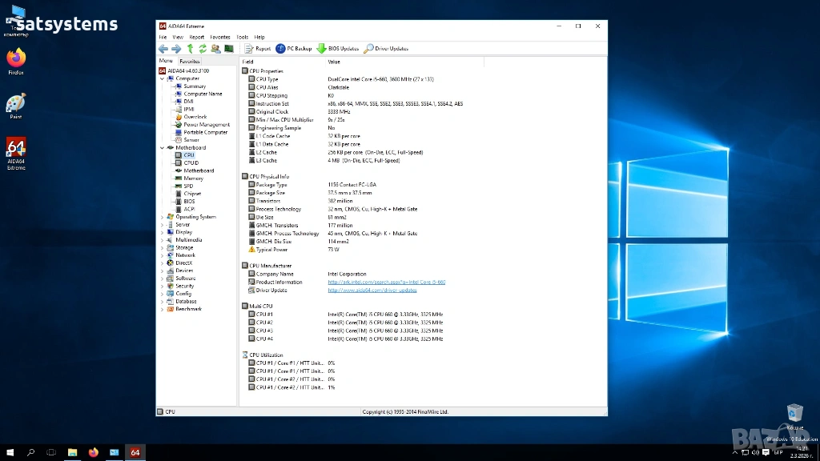Open the Intel ARK product information link
Viewport: 820px width, 461px height.
pyautogui.click(x=386, y=283)
